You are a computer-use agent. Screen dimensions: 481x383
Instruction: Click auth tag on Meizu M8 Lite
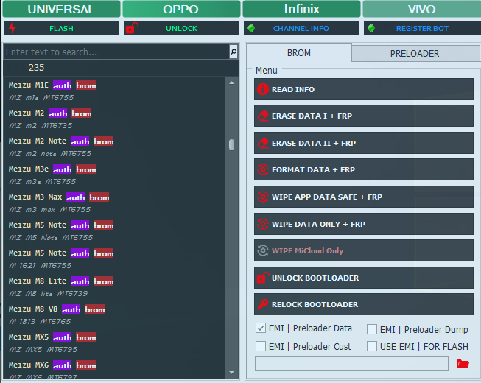click(80, 281)
